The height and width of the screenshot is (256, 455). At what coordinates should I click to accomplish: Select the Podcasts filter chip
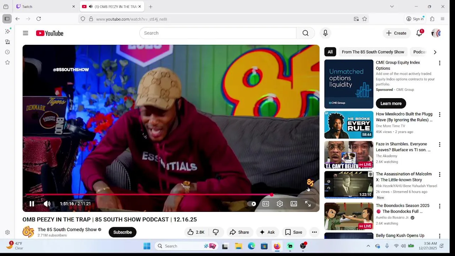point(419,52)
